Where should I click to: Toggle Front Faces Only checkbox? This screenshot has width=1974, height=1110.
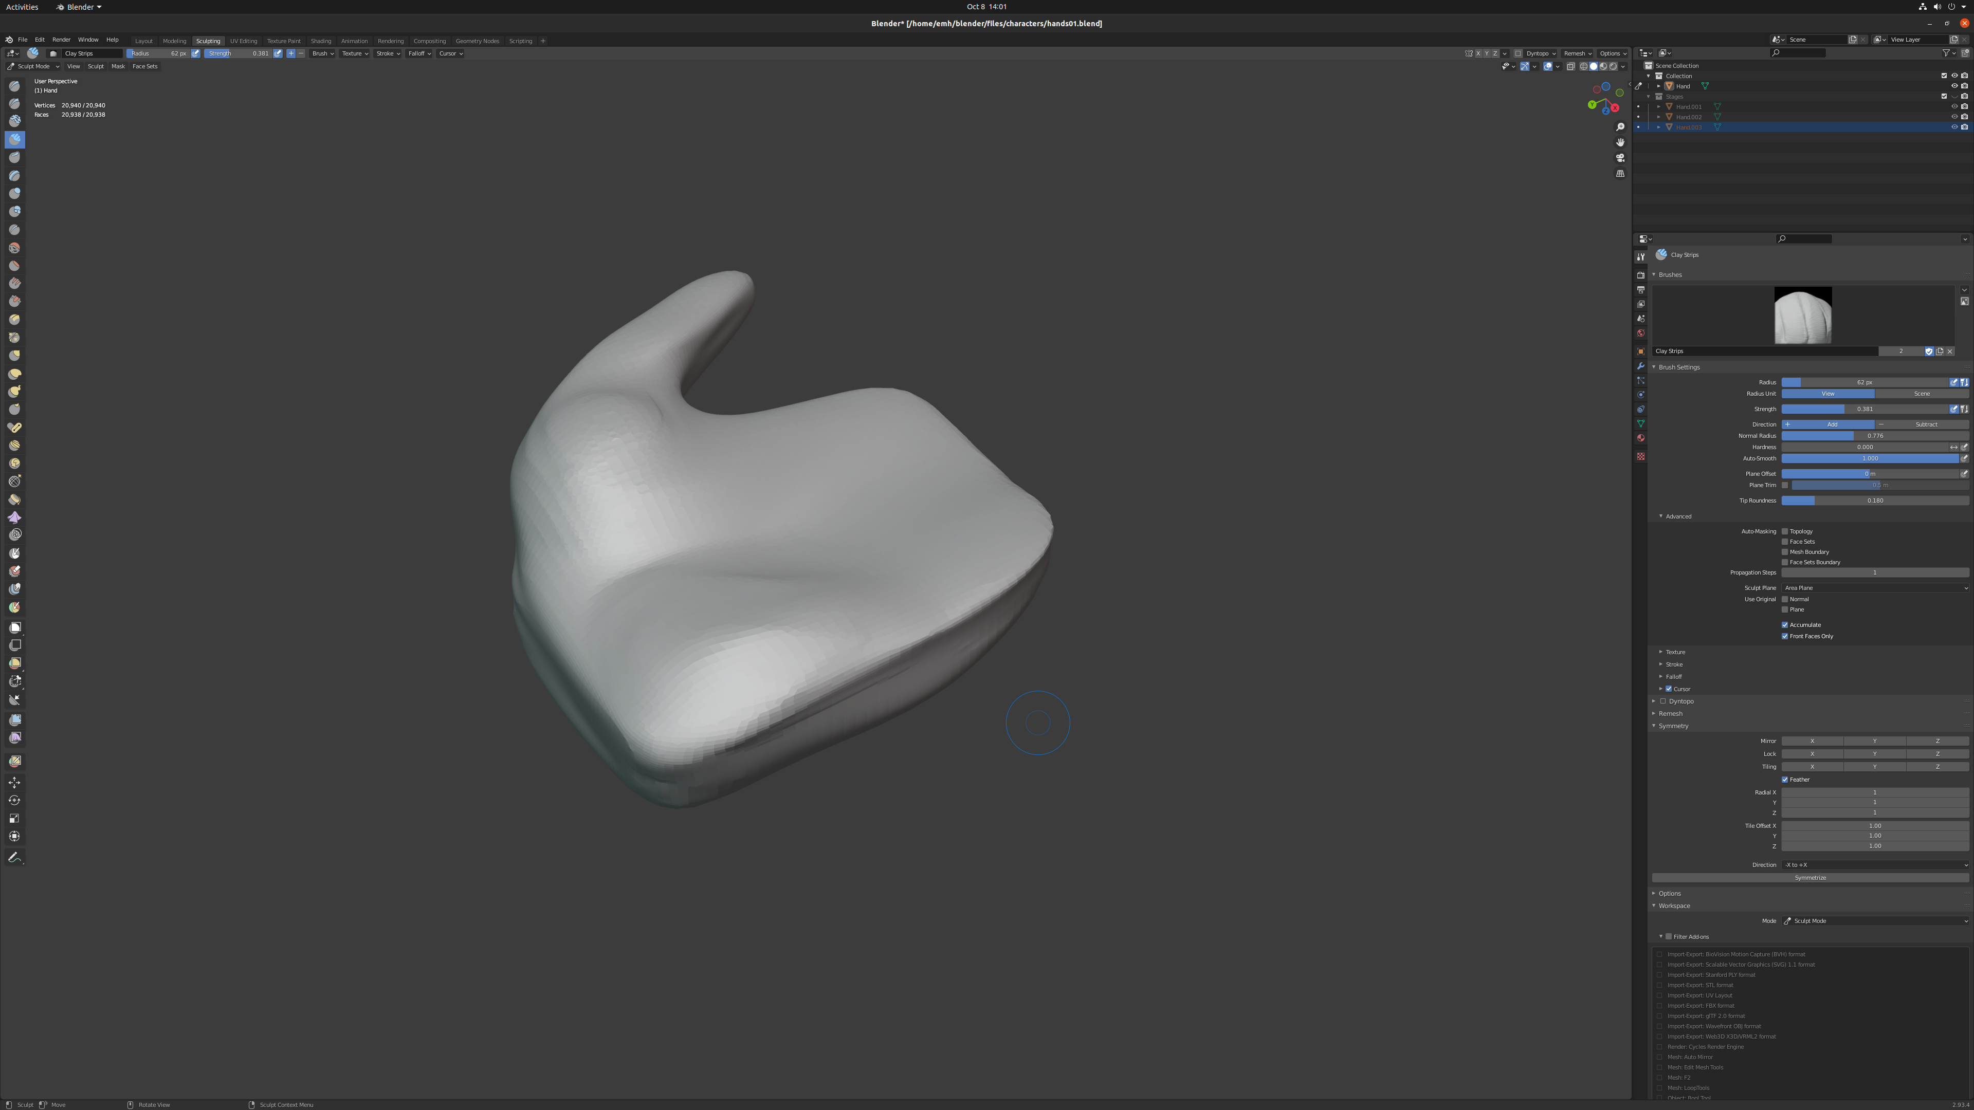pos(1785,636)
